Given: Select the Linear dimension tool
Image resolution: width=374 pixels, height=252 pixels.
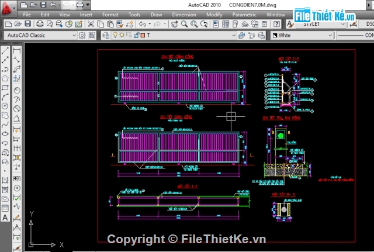Looking at the screenshot, I should (17, 50).
